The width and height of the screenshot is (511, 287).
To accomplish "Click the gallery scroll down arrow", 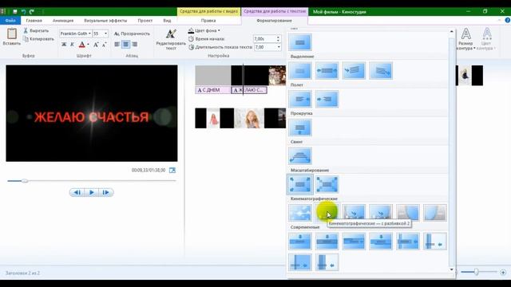I will coord(451,269).
